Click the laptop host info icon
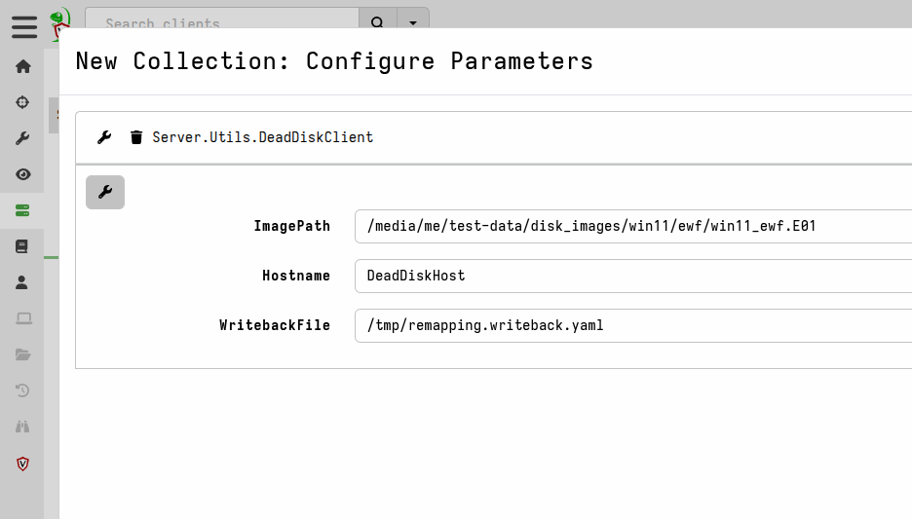 22,318
